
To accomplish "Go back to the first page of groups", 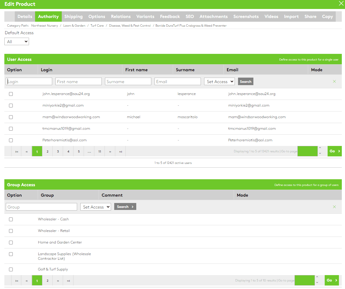I will point(17,280).
